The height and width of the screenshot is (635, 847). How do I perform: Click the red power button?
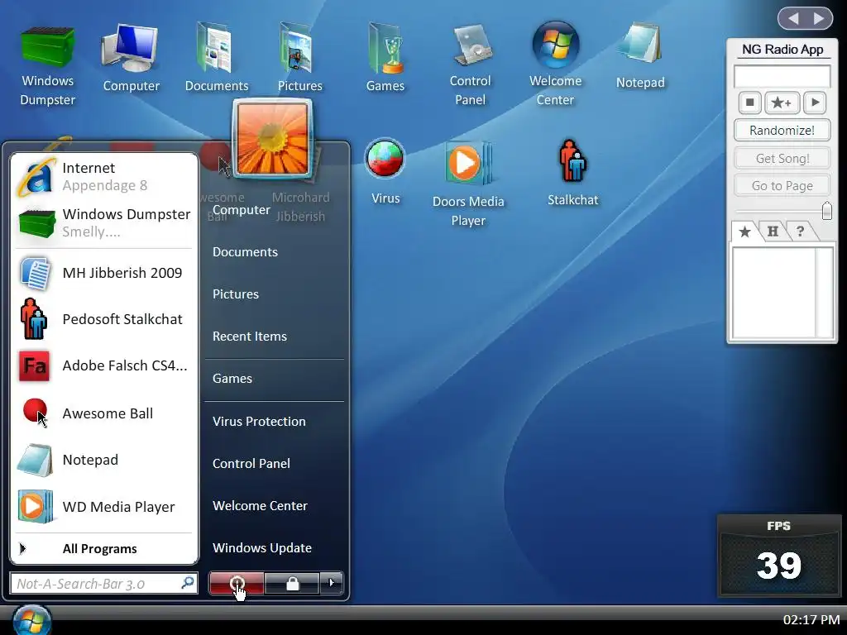tap(237, 583)
